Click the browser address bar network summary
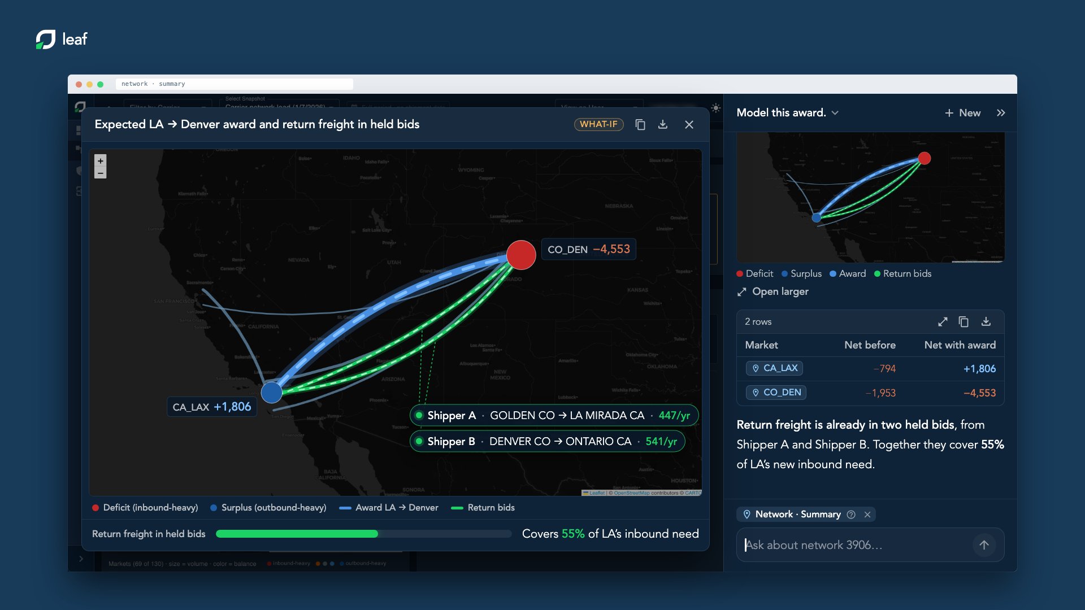This screenshot has height=610, width=1085. point(235,84)
